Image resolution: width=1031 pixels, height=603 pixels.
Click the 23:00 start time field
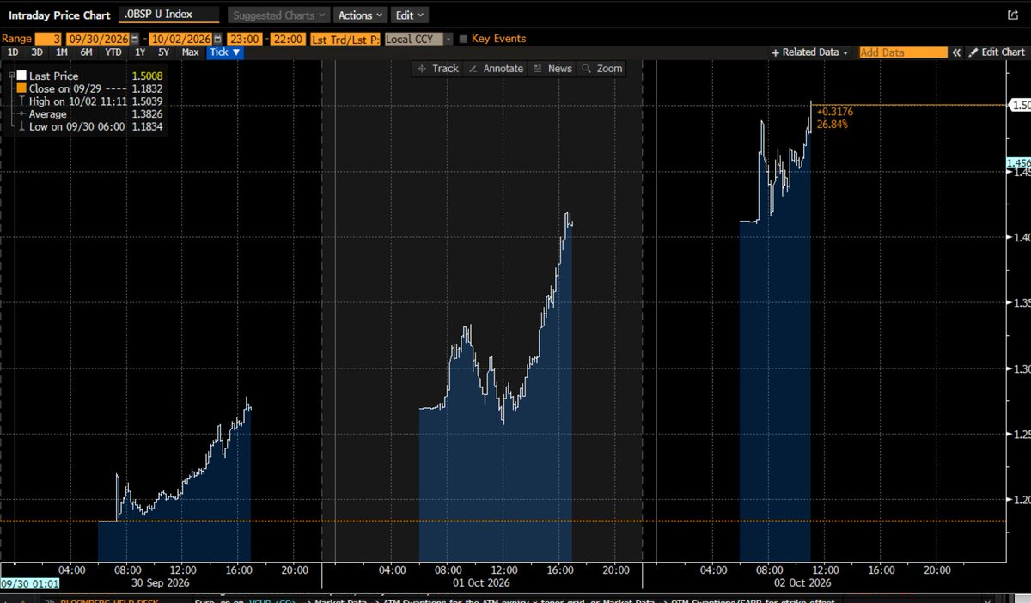[x=243, y=39]
